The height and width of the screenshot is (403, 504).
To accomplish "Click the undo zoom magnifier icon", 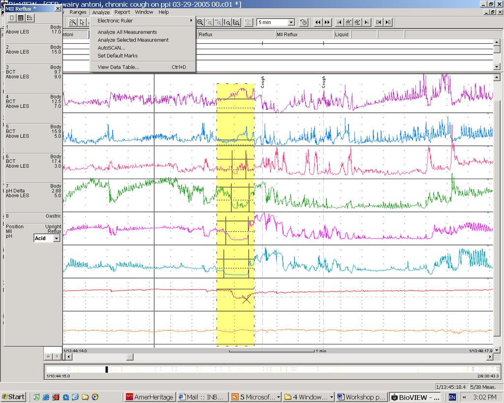I will [x=209, y=22].
